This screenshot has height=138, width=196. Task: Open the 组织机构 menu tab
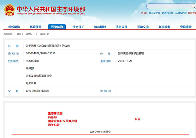tap(14, 27)
